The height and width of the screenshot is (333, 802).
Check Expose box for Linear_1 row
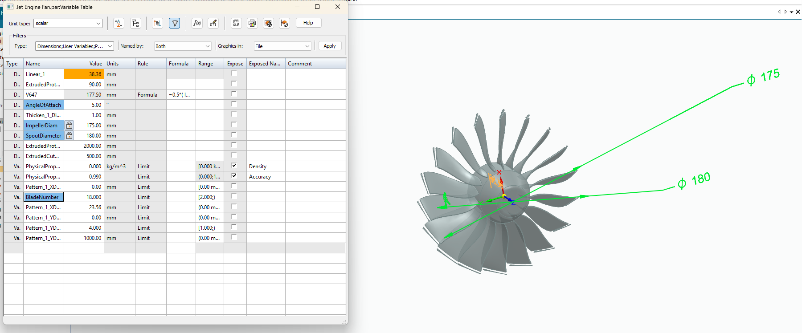tap(234, 73)
